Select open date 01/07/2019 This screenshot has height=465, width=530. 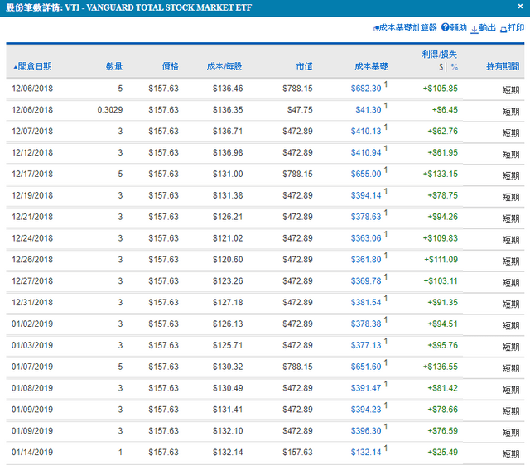(32, 367)
